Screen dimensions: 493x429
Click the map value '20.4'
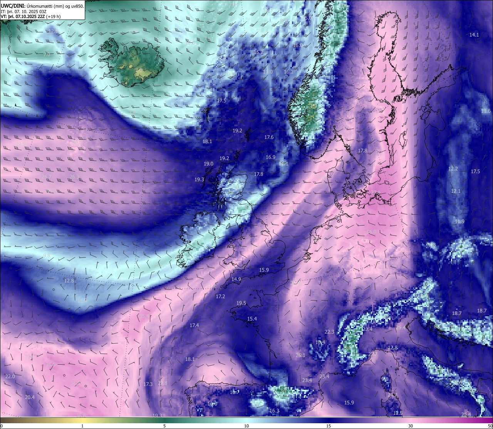click(30, 397)
